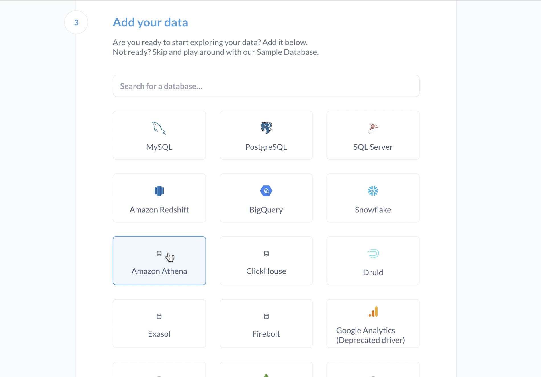
Task: Click the Firebolt database icon
Action: coord(266,316)
